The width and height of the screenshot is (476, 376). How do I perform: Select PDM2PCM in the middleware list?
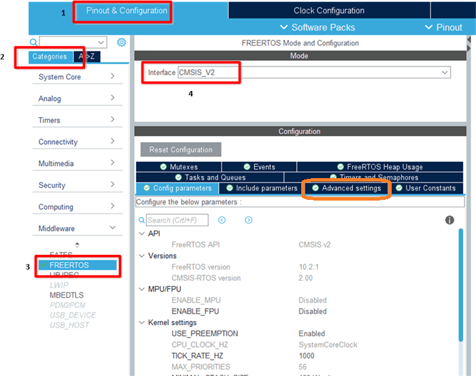point(67,305)
